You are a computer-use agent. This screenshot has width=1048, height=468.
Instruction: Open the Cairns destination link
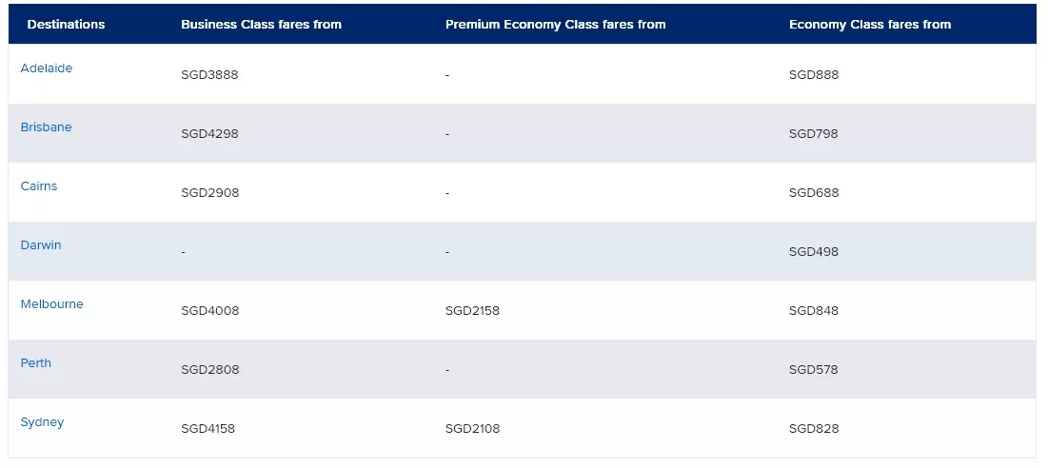coord(39,185)
